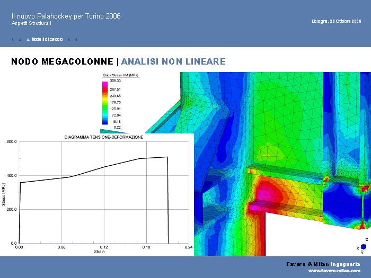Click the 'DIAGRAMMA TENSIONE-DEFORMAZIONE' chart title
Image resolution: width=371 pixels, height=278 pixels.
tap(104, 137)
